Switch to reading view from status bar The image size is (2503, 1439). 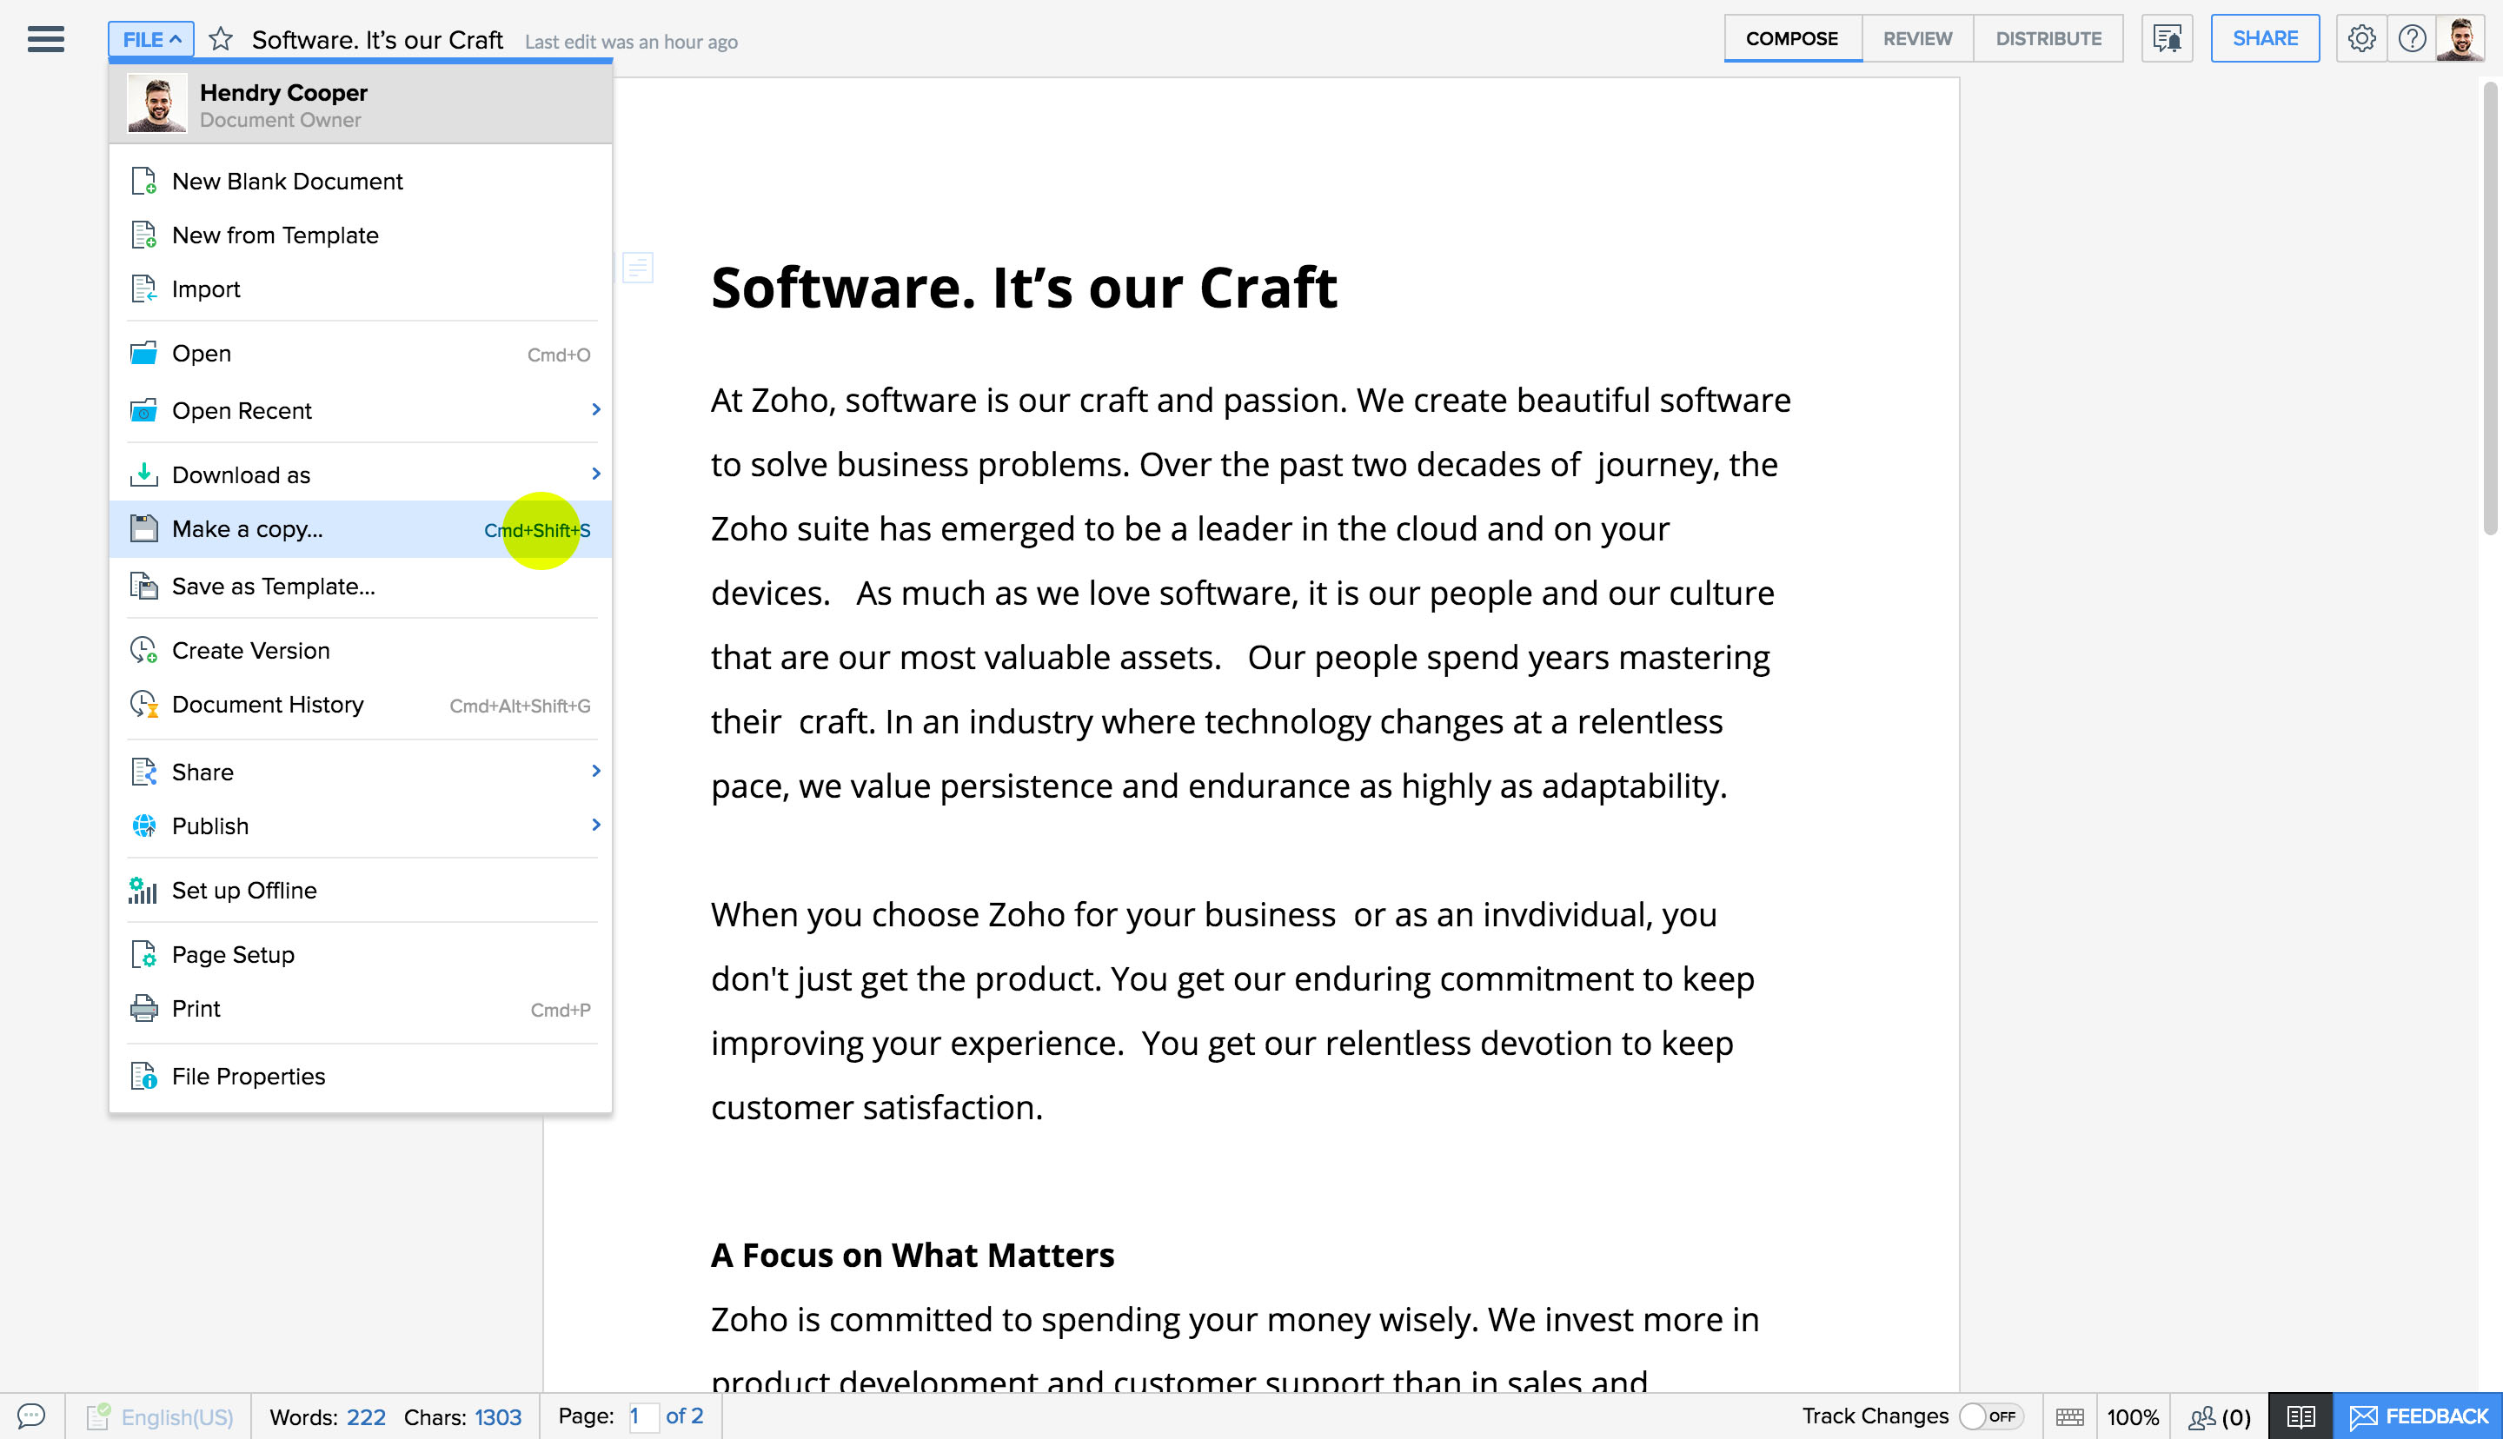click(x=2302, y=1416)
